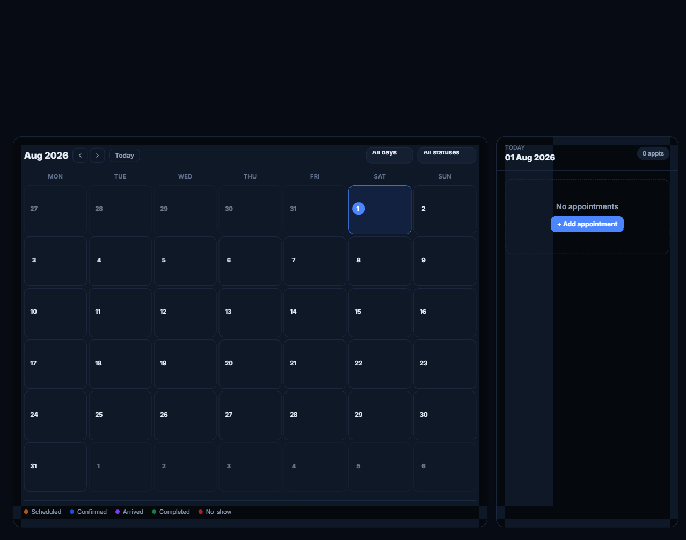
Task: Click dimmed July 30 in the Thursday column
Action: [250, 210]
